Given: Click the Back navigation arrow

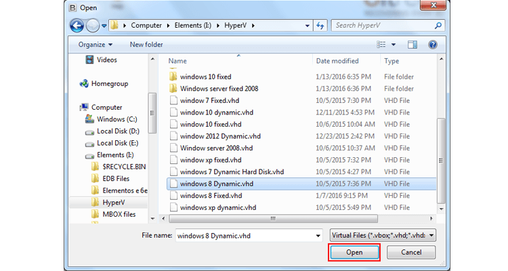Looking at the screenshot, I should point(77,26).
